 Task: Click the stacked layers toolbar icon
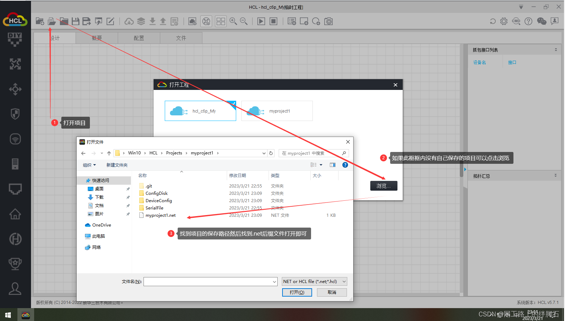click(x=141, y=21)
